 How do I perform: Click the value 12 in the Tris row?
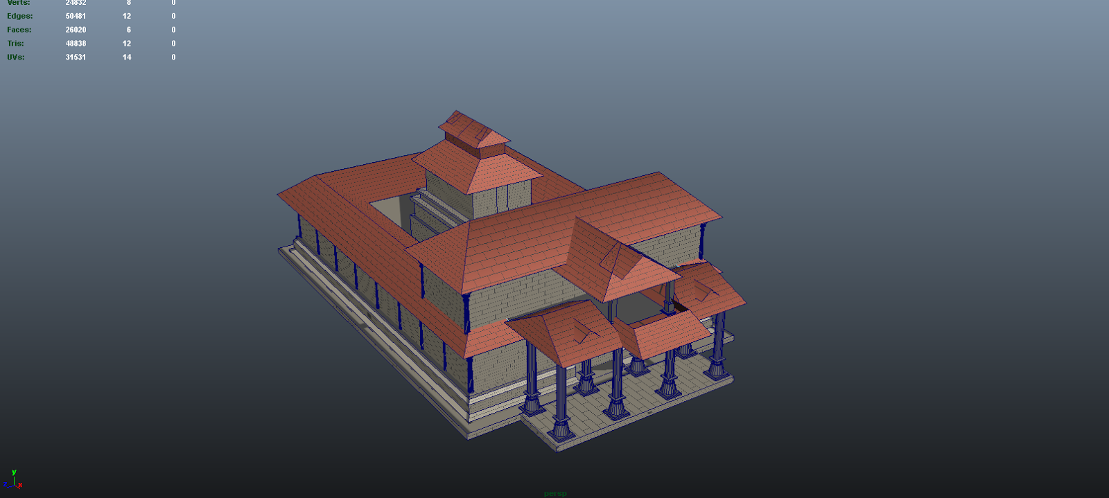point(127,44)
